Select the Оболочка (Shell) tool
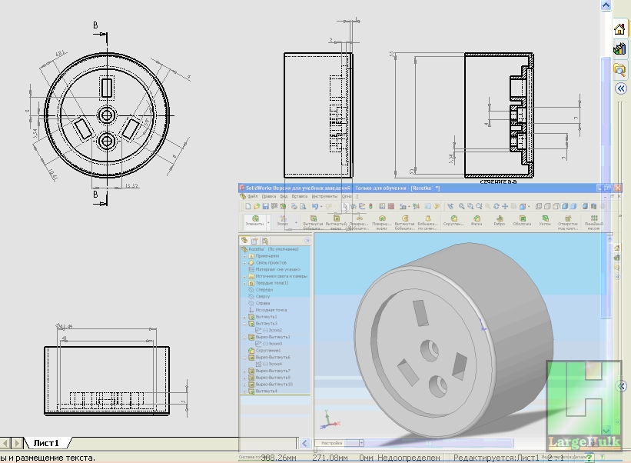 (x=522, y=219)
